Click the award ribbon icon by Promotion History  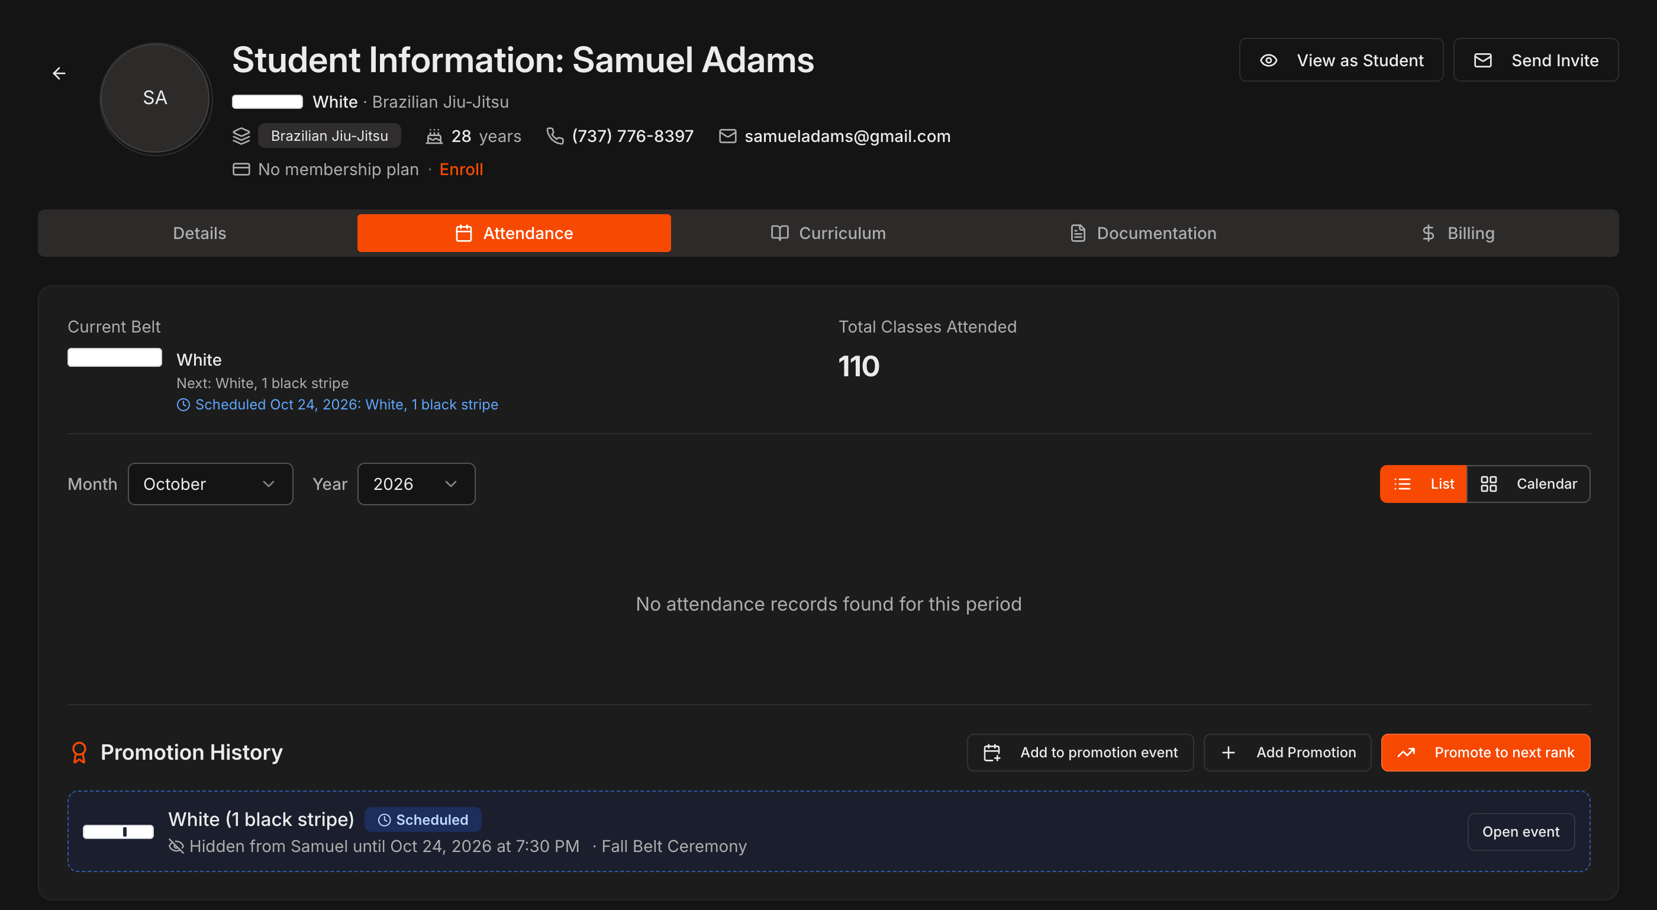point(79,753)
